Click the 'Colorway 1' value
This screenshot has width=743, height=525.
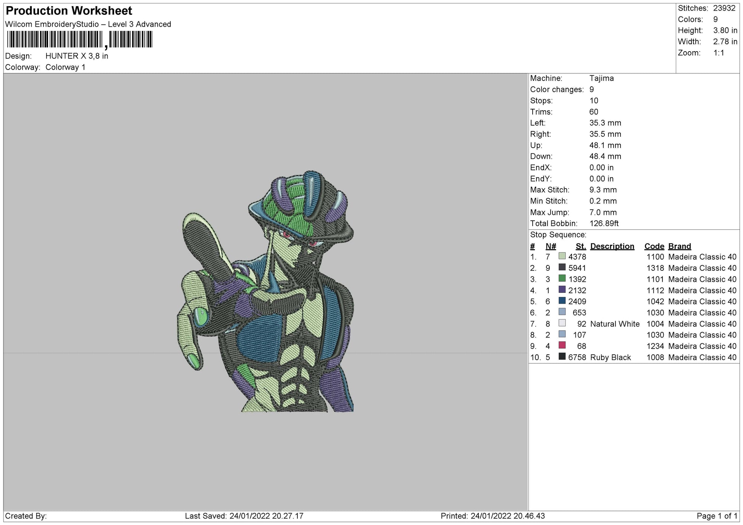[x=65, y=67]
